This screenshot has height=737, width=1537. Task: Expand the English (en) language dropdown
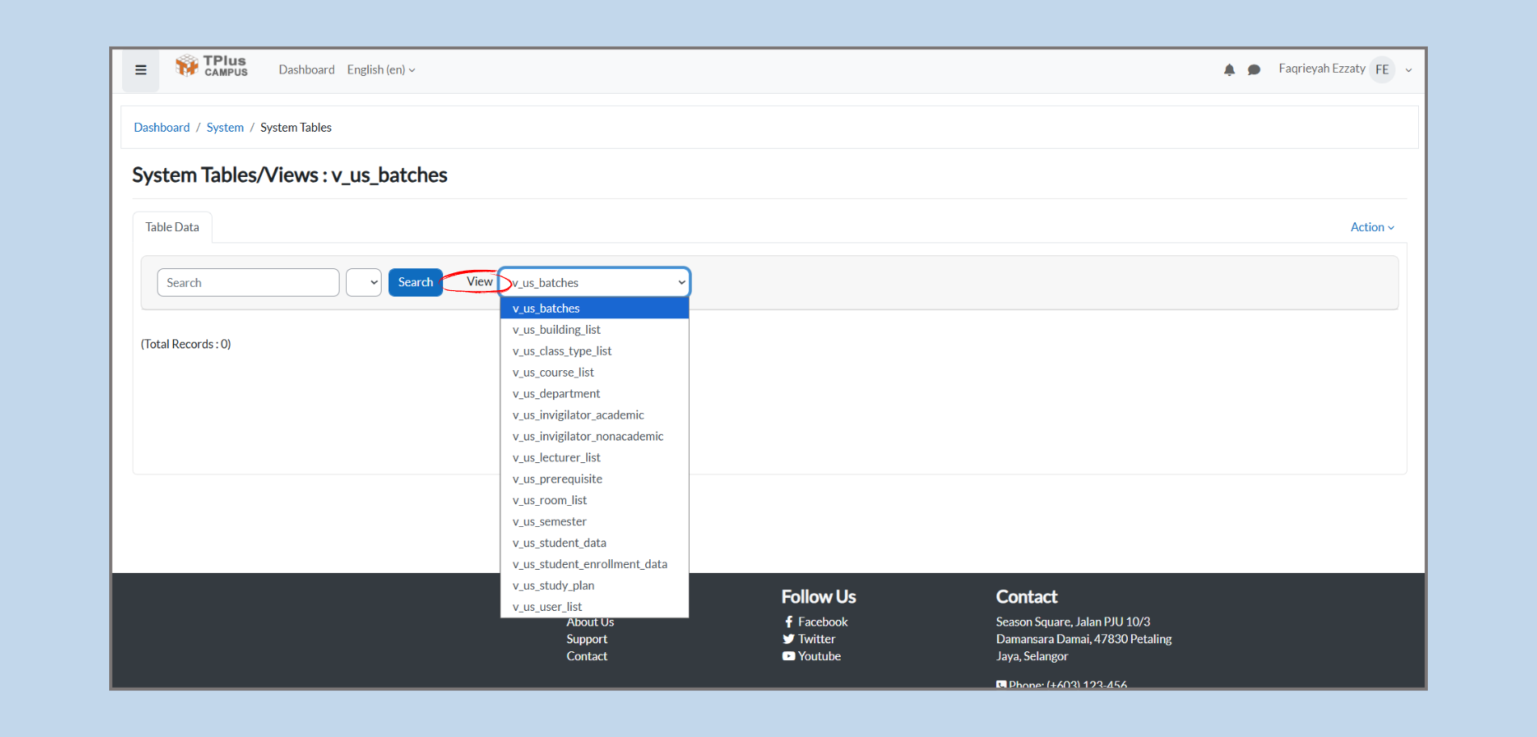pyautogui.click(x=381, y=70)
